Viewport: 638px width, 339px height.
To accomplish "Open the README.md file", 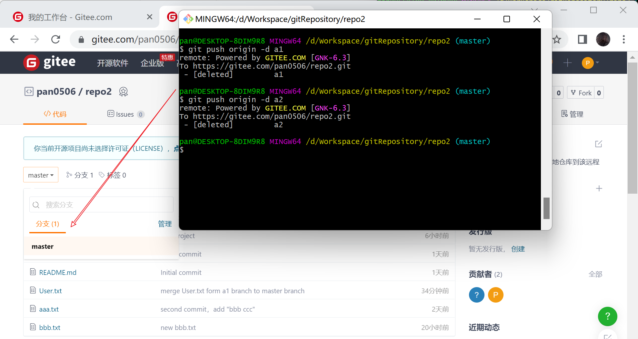I will click(58, 273).
